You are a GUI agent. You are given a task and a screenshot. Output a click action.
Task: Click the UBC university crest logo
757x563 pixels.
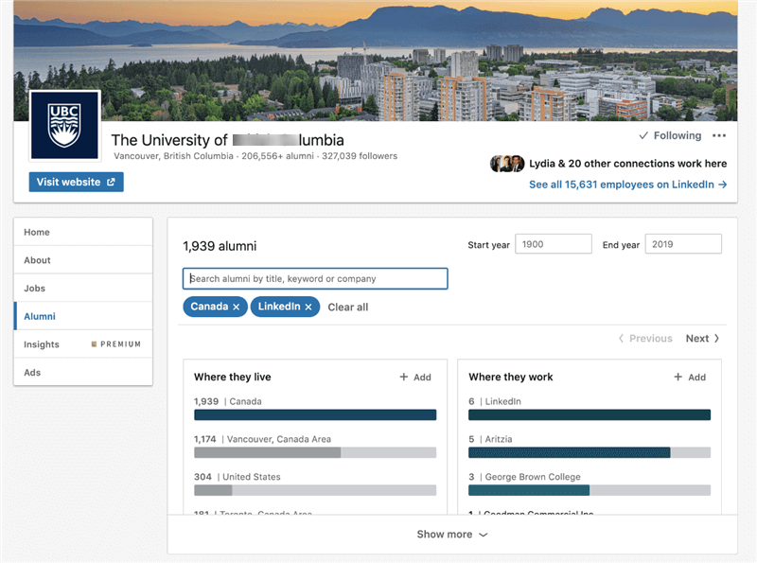click(x=63, y=124)
